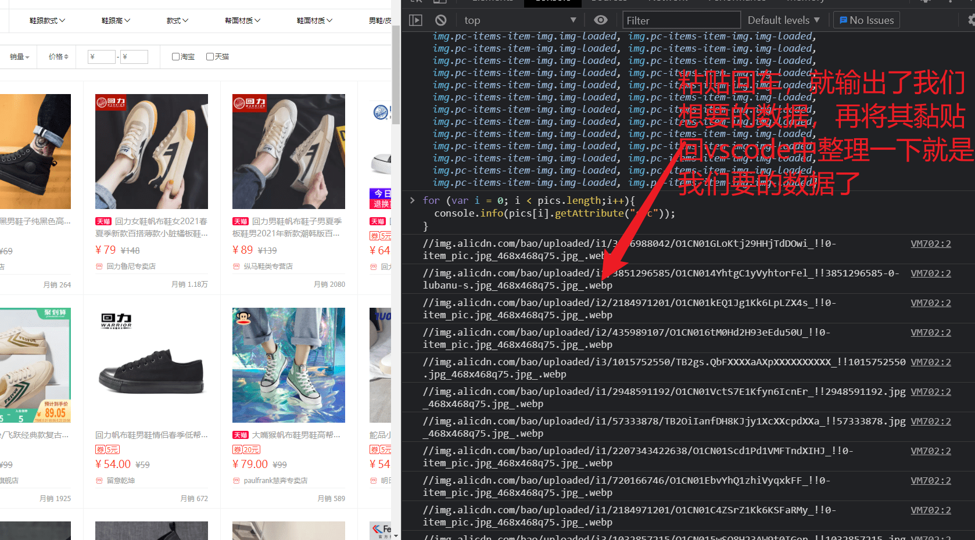The width and height of the screenshot is (975, 540).
Task: Open the 帮面材质 filter dropdown
Action: (x=242, y=20)
